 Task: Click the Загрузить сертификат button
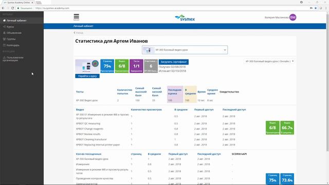tap(174, 62)
